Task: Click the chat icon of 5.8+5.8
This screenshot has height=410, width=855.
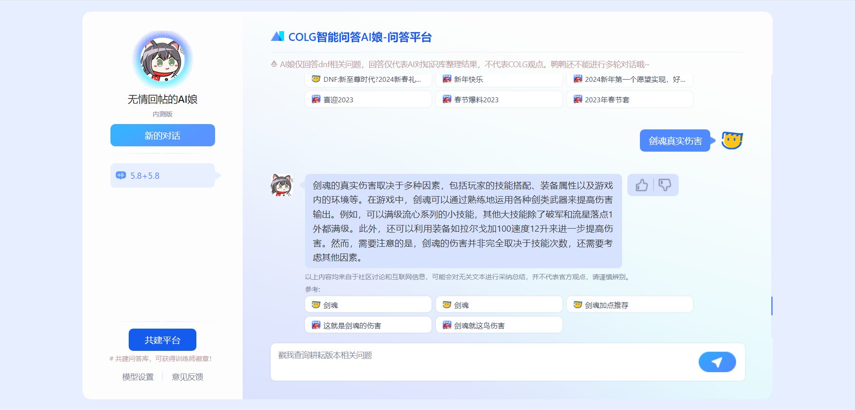Action: point(121,175)
